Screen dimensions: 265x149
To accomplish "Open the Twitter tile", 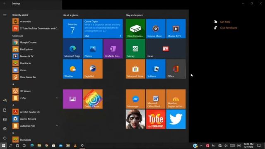I will pyautogui.click(x=176, y=119).
